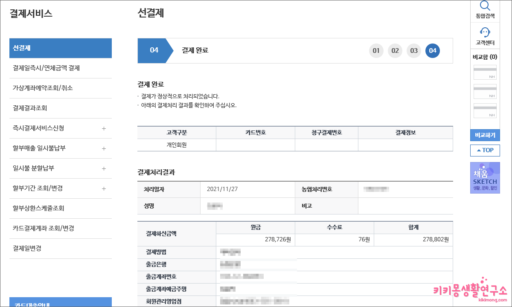
Task: Click the 비교하기 button
Action: [x=485, y=136]
